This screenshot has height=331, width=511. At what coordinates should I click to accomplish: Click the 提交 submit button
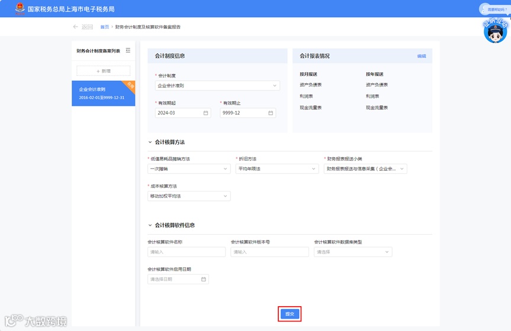(x=290, y=314)
